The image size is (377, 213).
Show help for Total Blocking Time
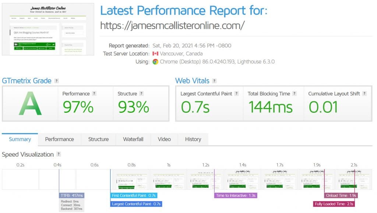pyautogui.click(x=294, y=93)
